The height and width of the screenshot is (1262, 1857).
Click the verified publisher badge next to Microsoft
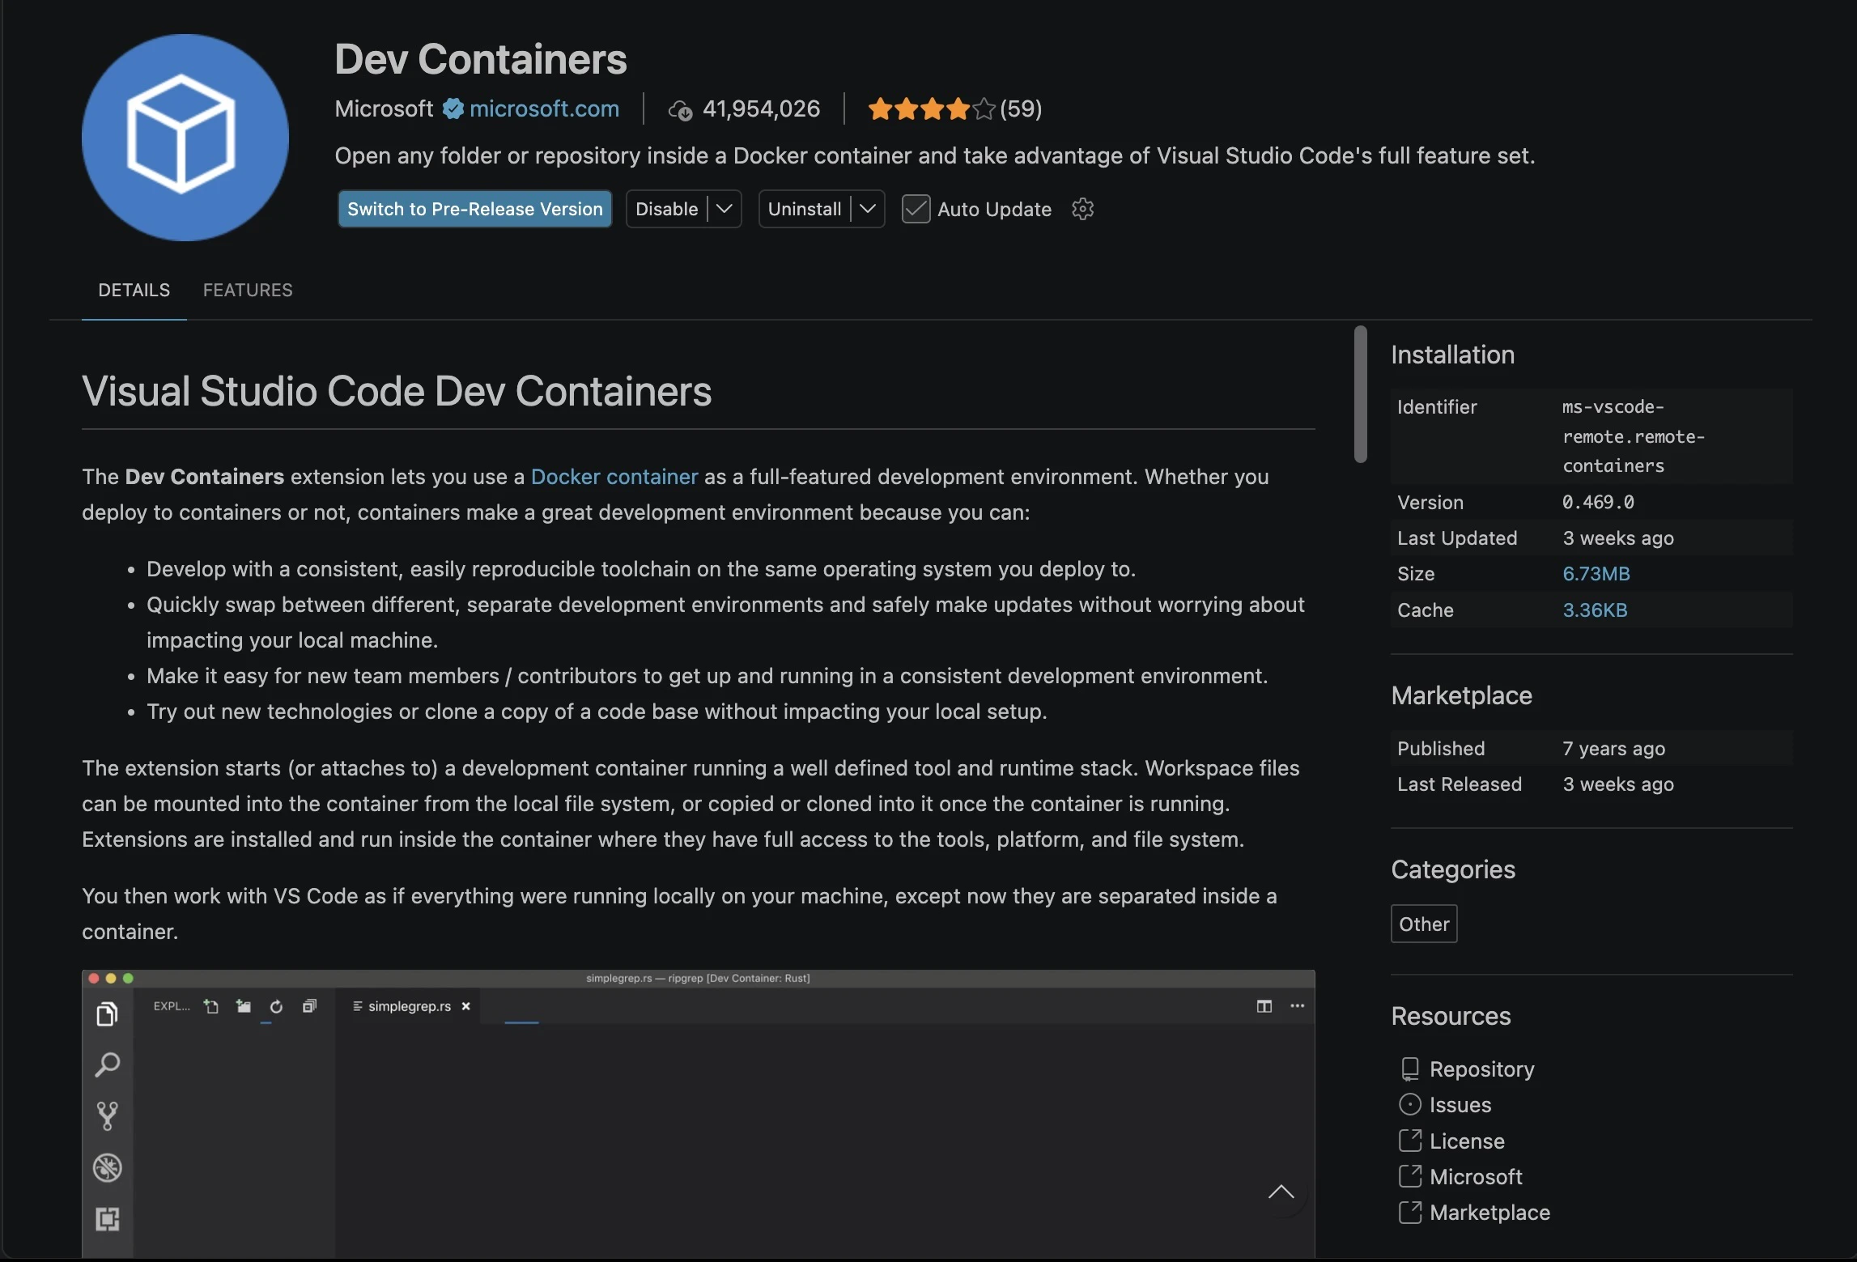pyautogui.click(x=453, y=108)
